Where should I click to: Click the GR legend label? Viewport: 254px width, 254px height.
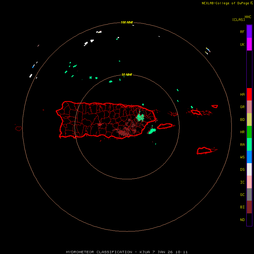pyautogui.click(x=242, y=107)
